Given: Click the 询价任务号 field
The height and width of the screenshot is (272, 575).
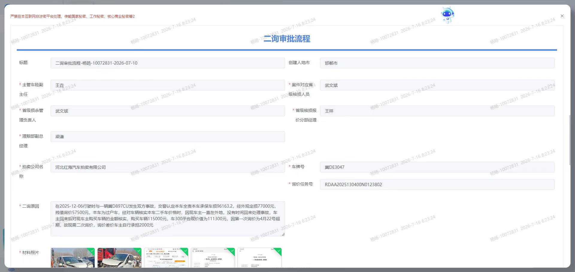Looking at the screenshot, I should [437, 185].
